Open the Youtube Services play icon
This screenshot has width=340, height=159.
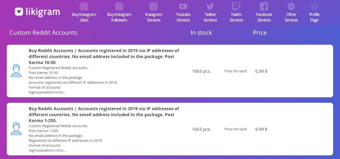pyautogui.click(x=183, y=6)
